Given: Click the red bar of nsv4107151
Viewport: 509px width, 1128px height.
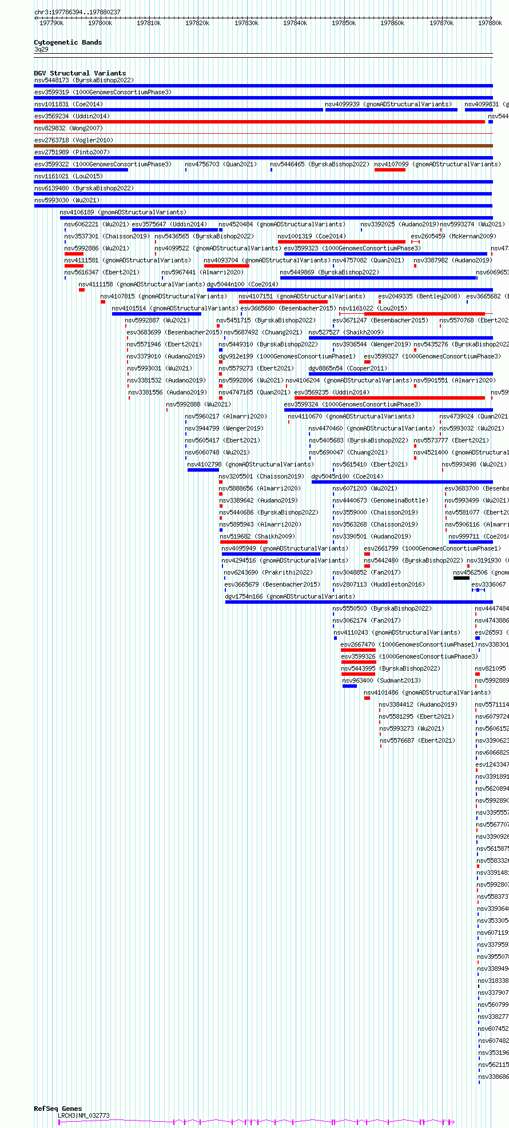Looking at the screenshot, I should point(283,302).
